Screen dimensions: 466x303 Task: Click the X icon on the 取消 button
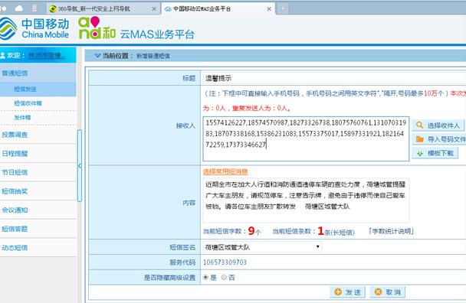click(x=378, y=292)
